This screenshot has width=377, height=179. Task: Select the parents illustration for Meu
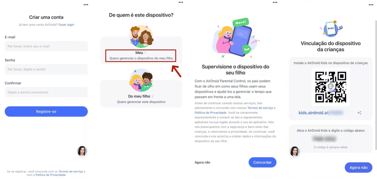click(141, 37)
